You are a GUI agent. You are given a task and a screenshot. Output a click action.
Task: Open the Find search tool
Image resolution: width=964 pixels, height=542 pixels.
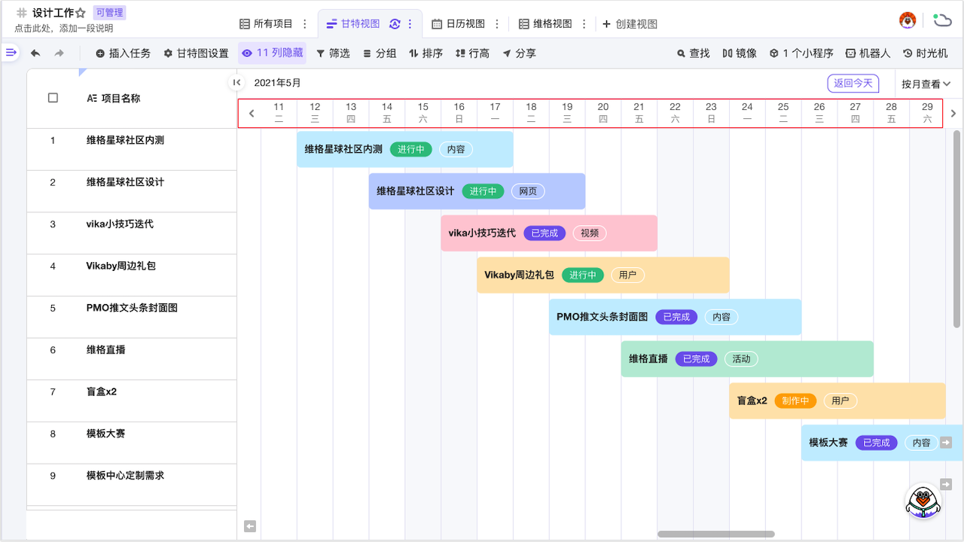(693, 53)
